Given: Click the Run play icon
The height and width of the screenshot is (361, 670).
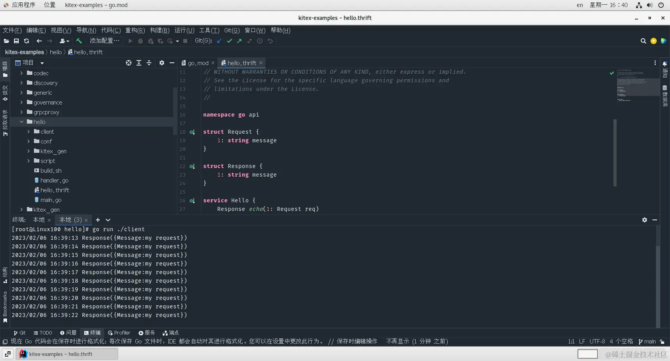Looking at the screenshot, I should 130,41.
